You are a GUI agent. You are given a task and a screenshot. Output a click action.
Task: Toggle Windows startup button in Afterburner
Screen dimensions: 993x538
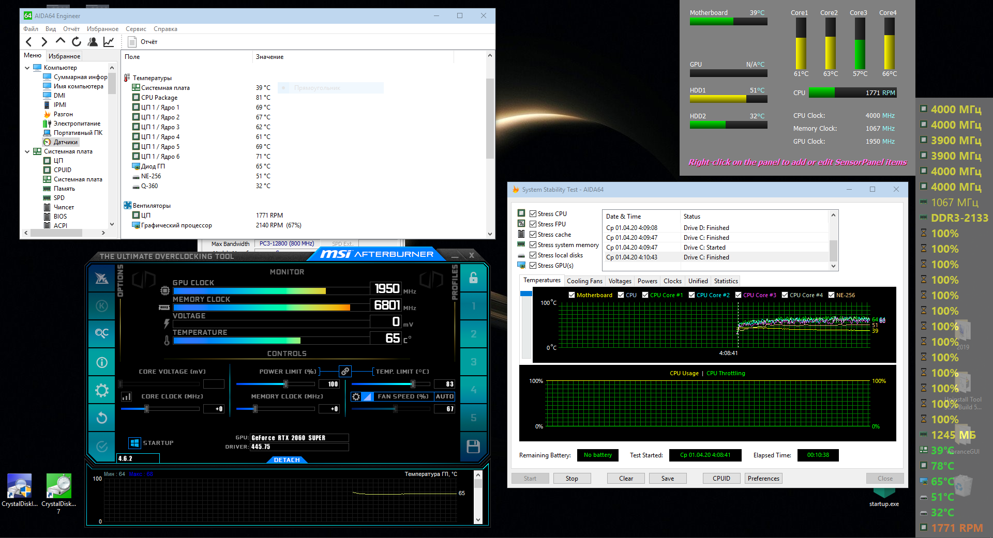134,443
